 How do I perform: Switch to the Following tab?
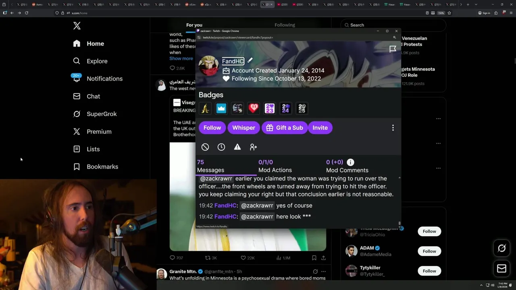(x=285, y=25)
